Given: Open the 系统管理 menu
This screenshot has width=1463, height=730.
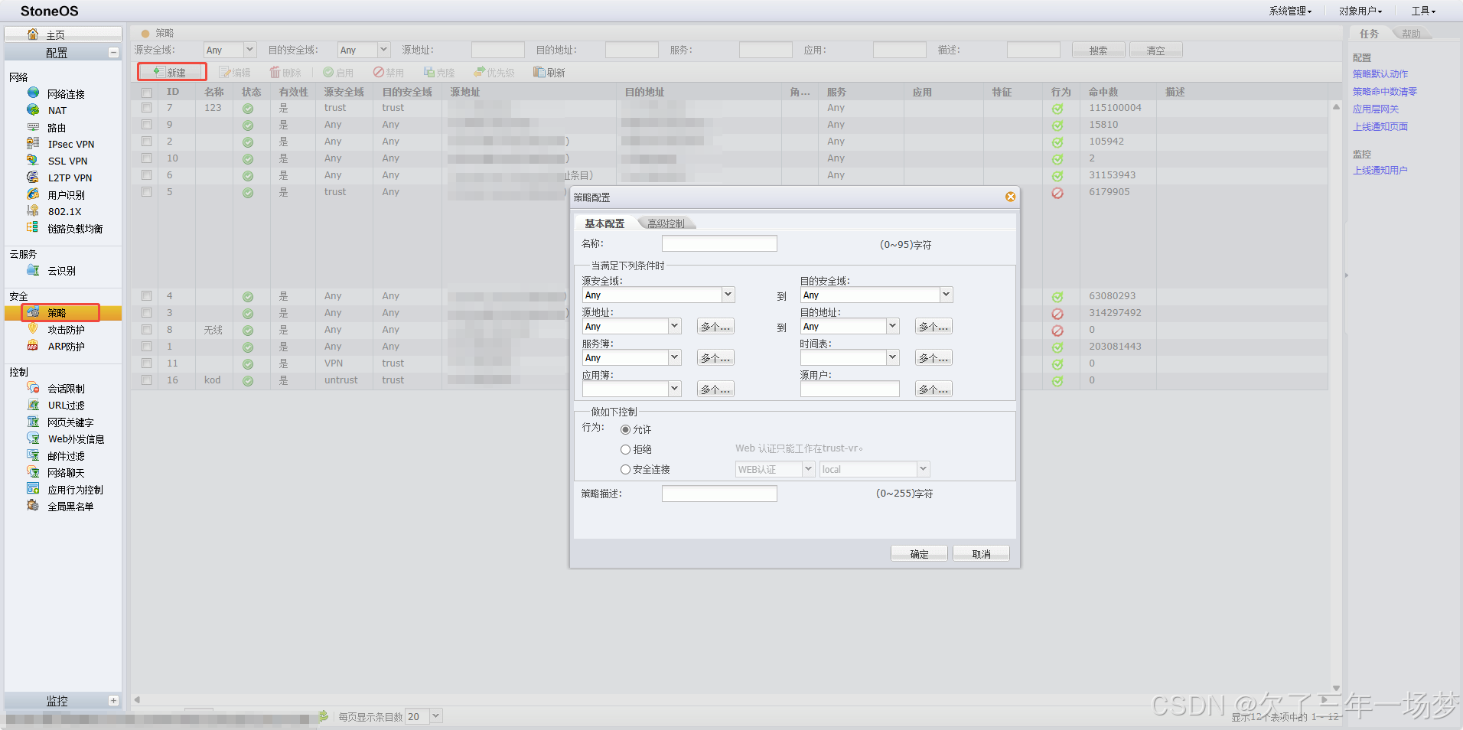Looking at the screenshot, I should click(x=1290, y=11).
